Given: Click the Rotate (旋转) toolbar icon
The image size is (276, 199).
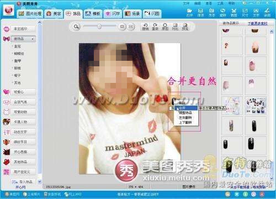Looking at the screenshot, I should pos(223,13).
